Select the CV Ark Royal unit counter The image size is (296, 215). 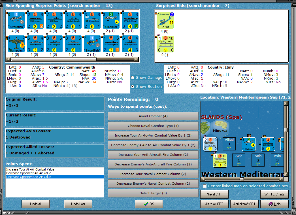(x=130, y=20)
